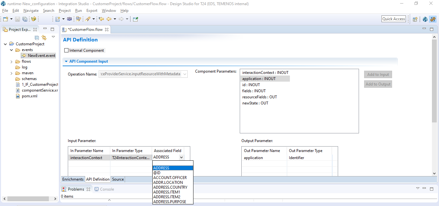Tick the Internal Component checkbox

point(67,50)
